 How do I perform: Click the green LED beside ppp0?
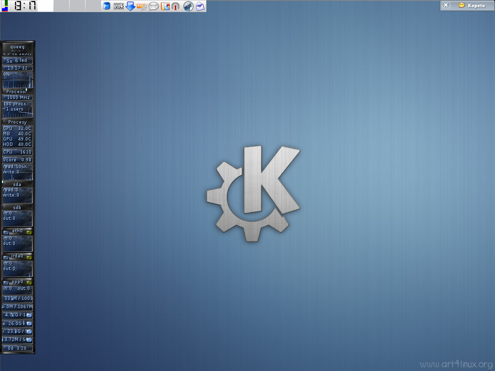point(29,283)
